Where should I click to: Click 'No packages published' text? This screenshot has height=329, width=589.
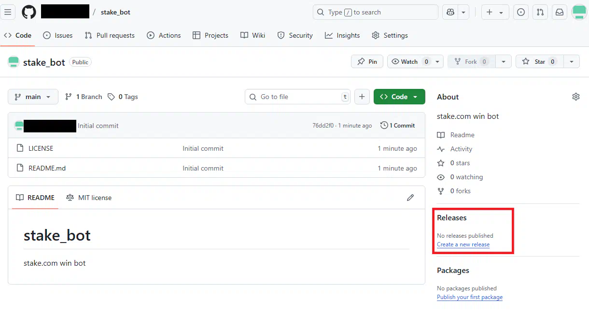click(467, 288)
